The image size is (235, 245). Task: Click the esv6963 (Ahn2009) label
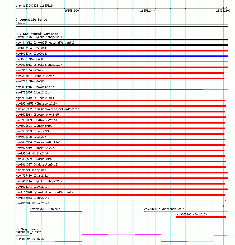tap(29, 70)
